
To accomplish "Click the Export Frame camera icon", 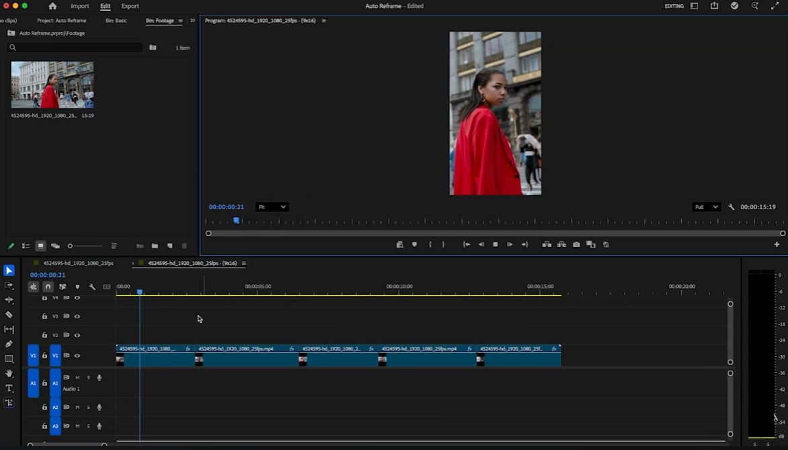I will [576, 244].
